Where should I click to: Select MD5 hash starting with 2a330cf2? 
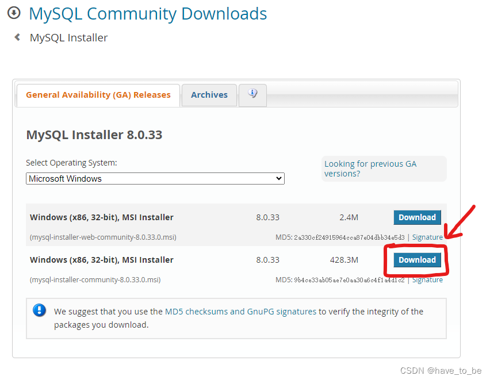pos(349,237)
